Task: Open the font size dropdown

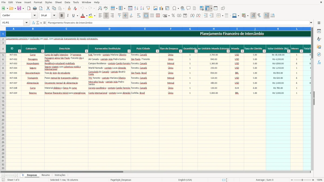Action: pos(54,16)
